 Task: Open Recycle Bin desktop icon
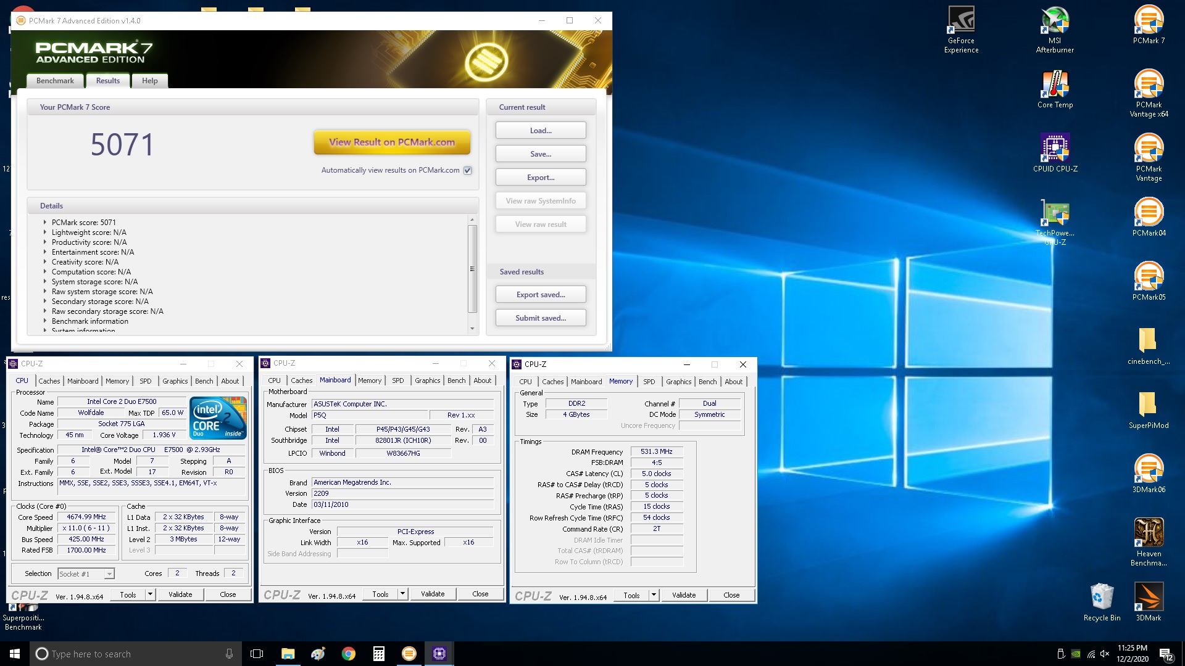(x=1102, y=602)
